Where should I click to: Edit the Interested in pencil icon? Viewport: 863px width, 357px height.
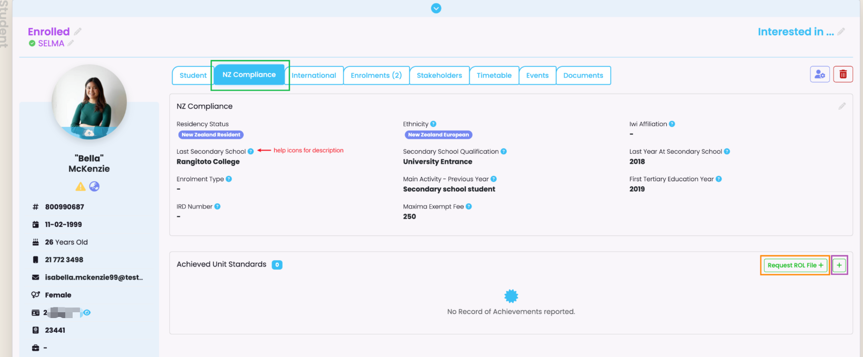point(841,32)
